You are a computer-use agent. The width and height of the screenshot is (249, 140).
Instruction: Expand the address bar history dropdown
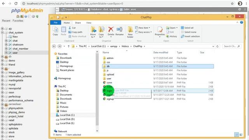coord(213,46)
